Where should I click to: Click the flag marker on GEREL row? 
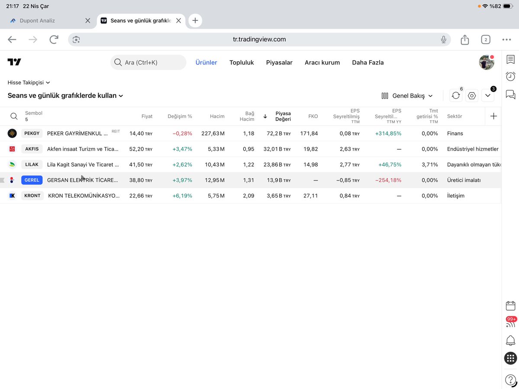2,180
